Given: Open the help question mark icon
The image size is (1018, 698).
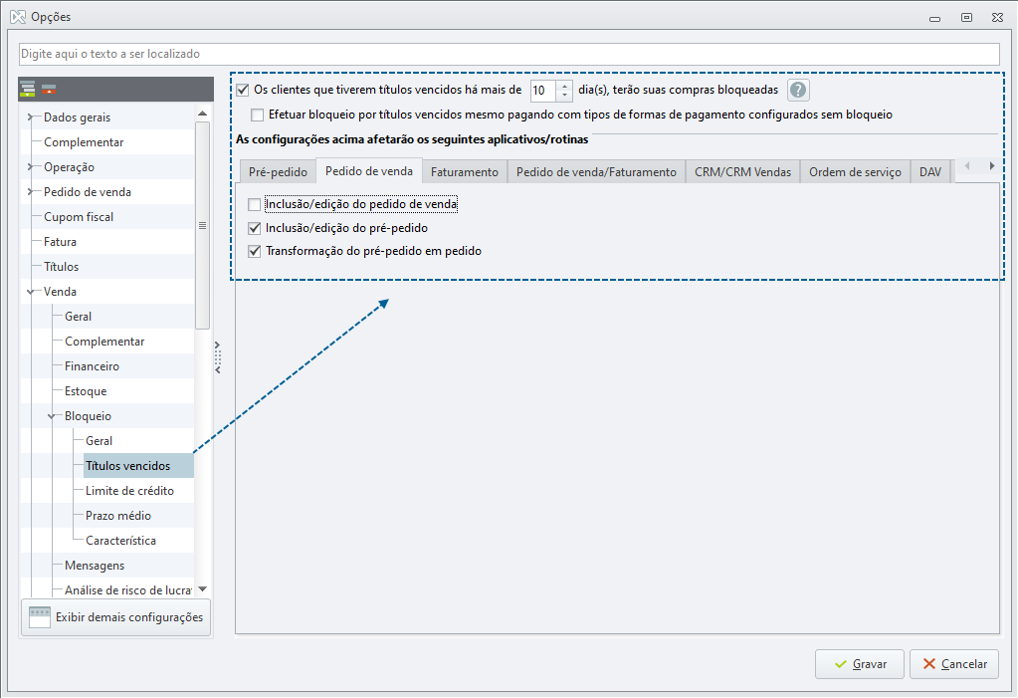Looking at the screenshot, I should click(798, 90).
